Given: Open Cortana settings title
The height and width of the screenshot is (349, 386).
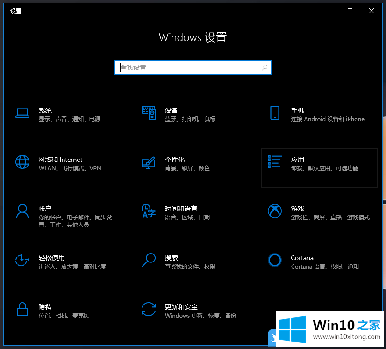Looking at the screenshot, I should click(x=302, y=258).
